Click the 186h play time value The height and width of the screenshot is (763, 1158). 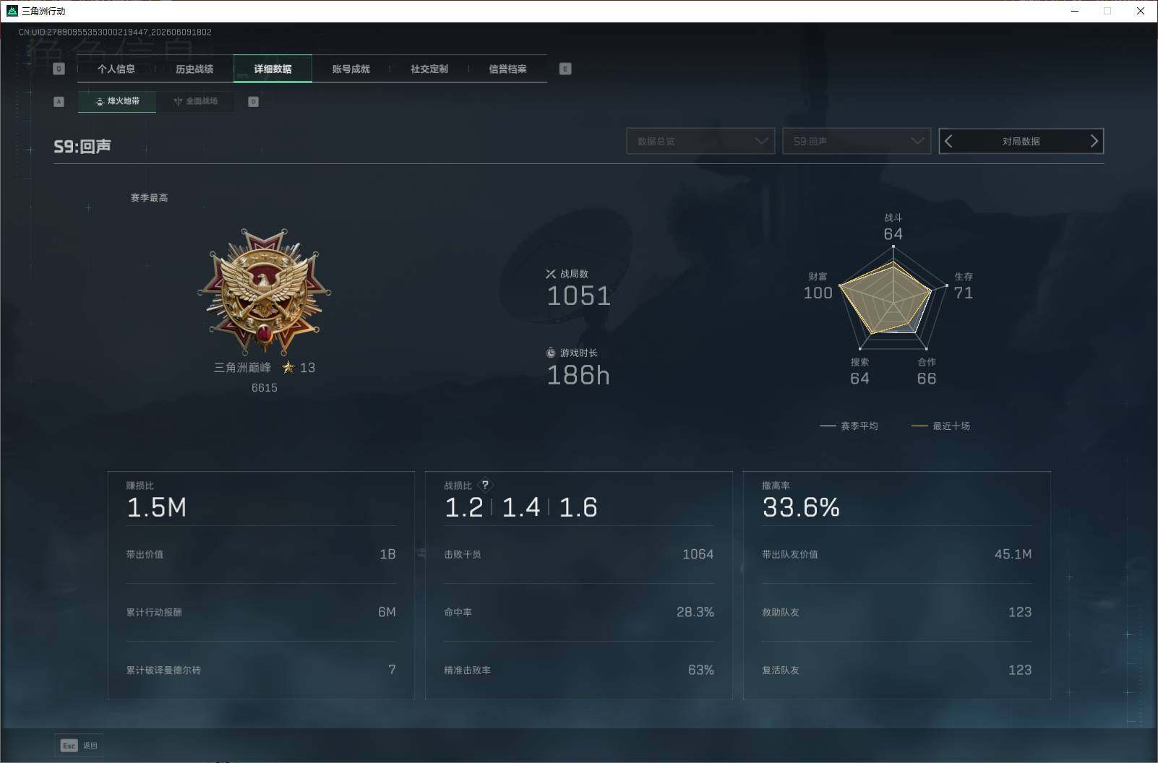coord(578,375)
